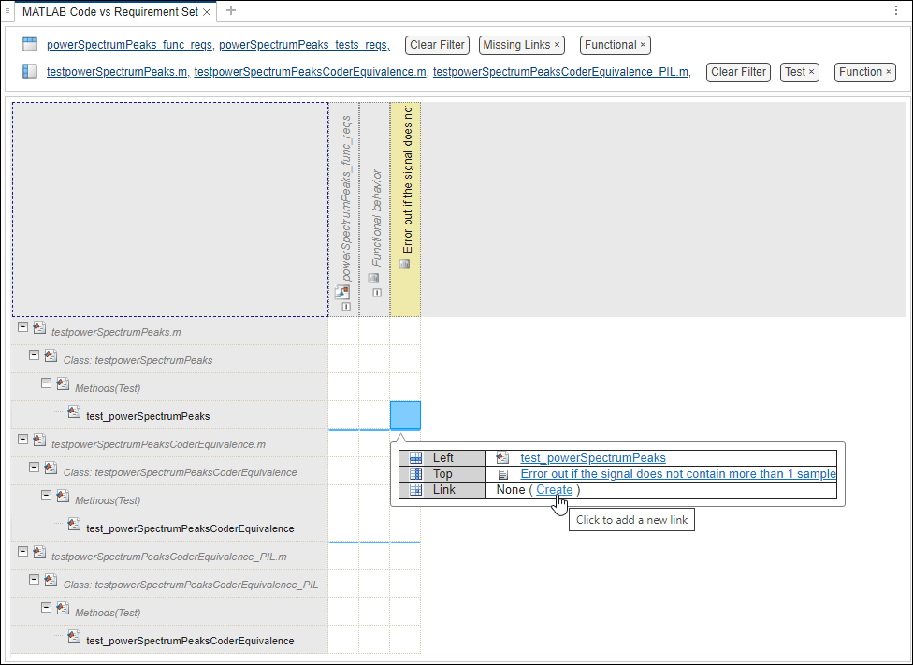
Task: Click the code file icon beside the second filter row
Action: tap(28, 72)
